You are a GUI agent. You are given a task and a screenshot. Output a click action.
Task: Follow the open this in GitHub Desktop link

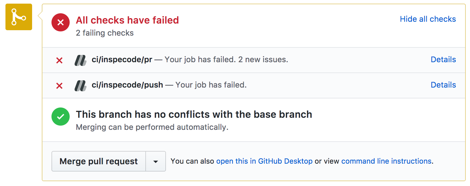click(x=264, y=161)
